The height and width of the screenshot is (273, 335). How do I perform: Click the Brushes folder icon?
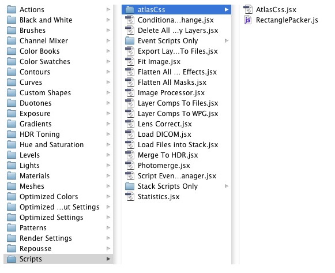pos(12,30)
